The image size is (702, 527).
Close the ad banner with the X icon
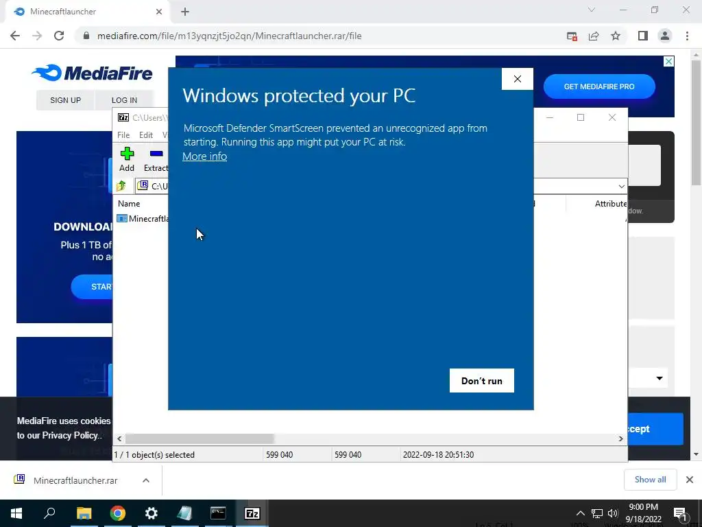pos(668,61)
